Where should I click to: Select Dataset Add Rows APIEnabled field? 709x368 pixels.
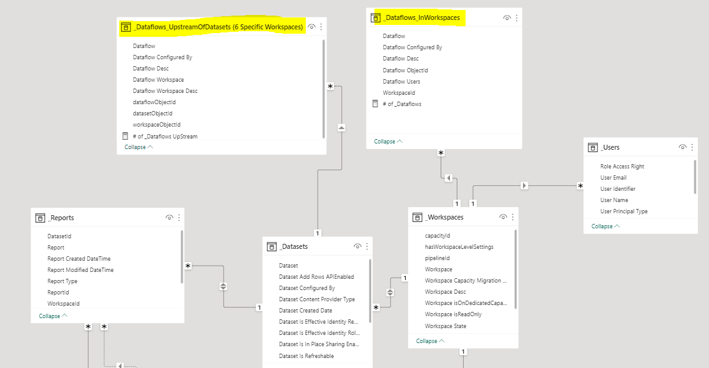[316, 277]
